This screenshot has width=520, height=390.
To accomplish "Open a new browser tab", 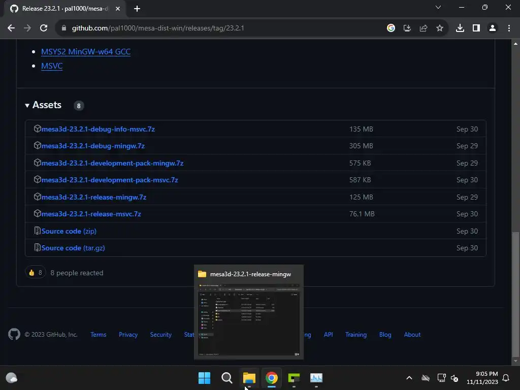I will (137, 9).
